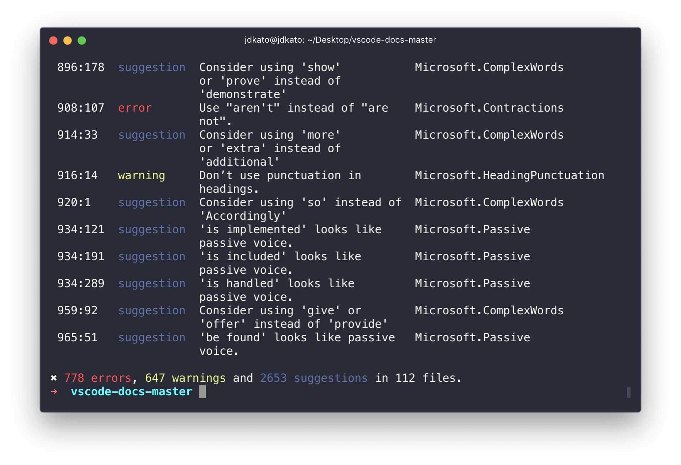
Task: Click the red '778 errors' count
Action: [98, 378]
